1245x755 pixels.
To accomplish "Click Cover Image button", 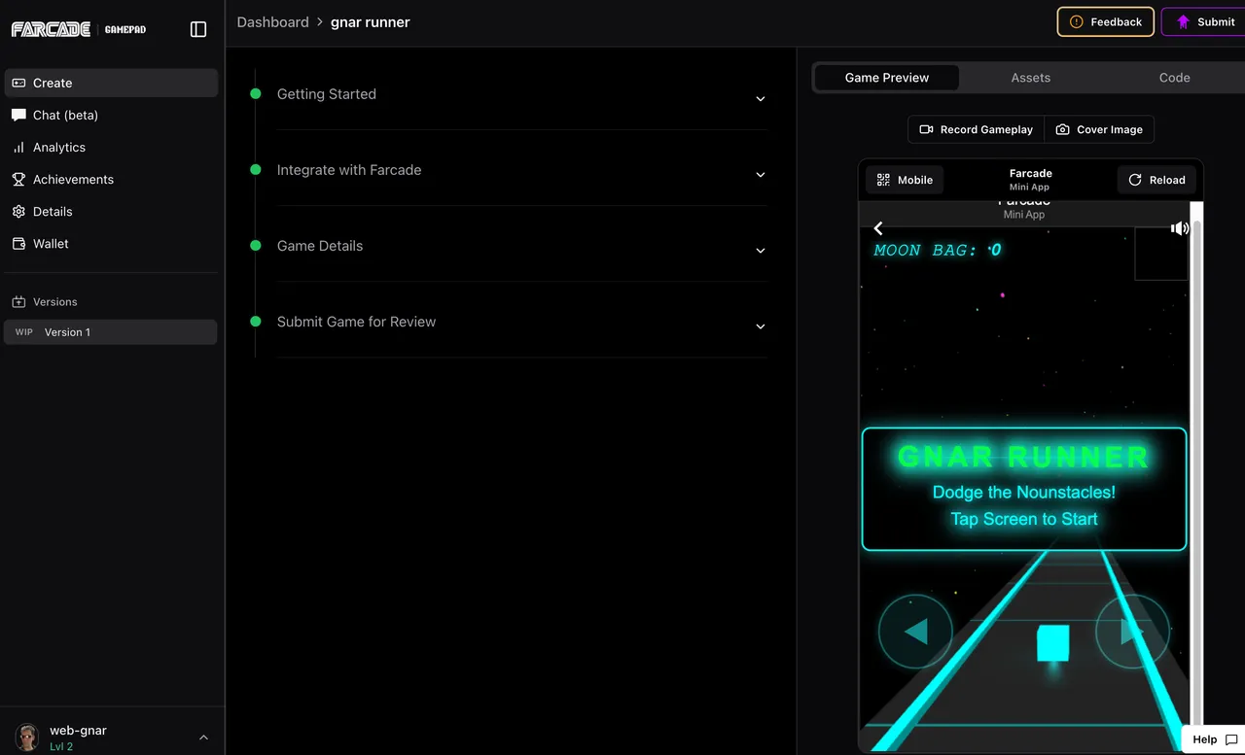I will click(1099, 129).
